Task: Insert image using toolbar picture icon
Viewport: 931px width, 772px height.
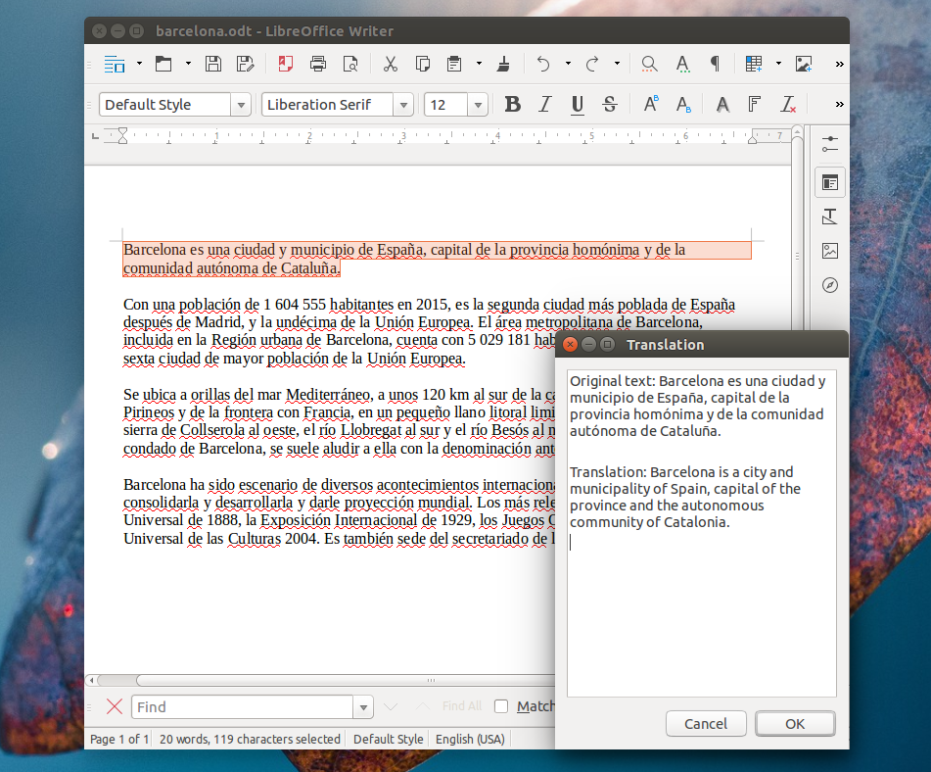Action: (x=804, y=64)
